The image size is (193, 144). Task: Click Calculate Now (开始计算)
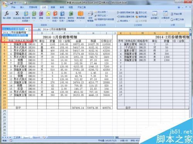click(x=176, y=14)
